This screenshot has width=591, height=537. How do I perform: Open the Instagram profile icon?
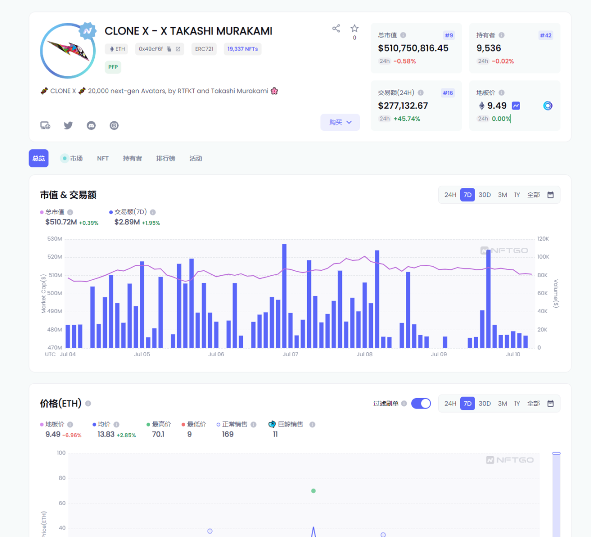(x=114, y=125)
